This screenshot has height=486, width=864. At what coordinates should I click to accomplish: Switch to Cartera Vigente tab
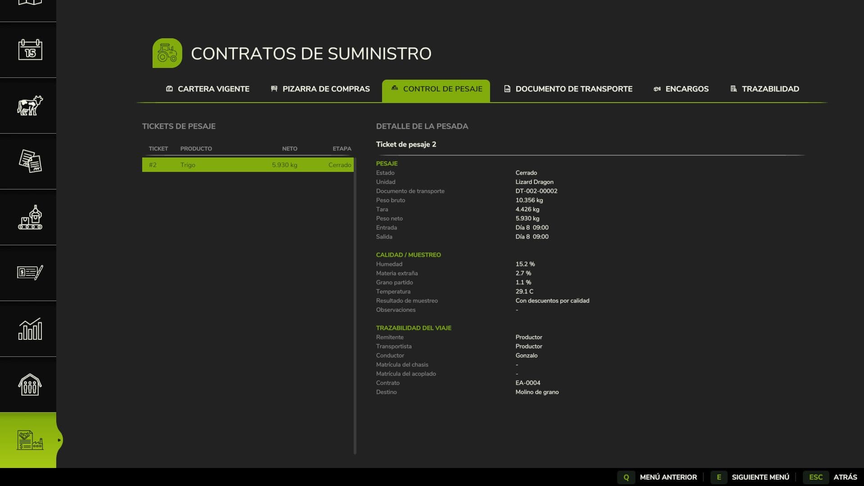point(207,89)
